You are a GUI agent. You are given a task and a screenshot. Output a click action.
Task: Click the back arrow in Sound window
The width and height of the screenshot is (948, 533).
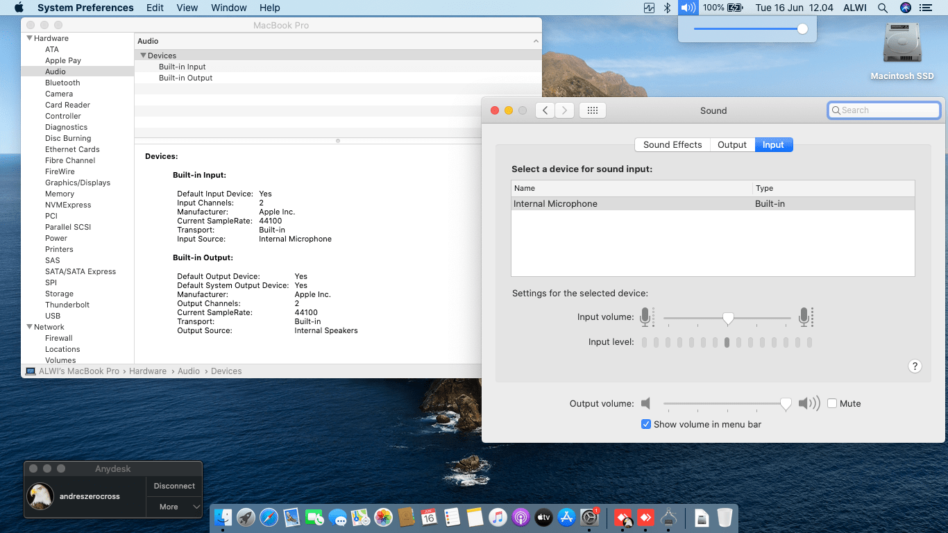(545, 110)
